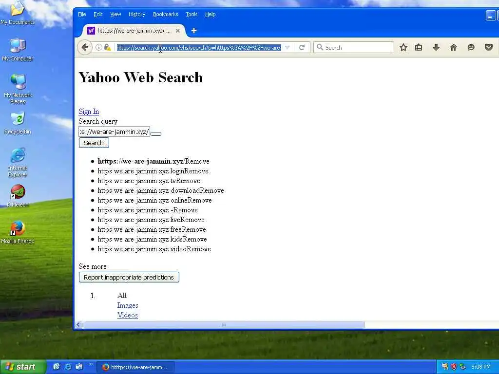Image resolution: width=499 pixels, height=374 pixels.
Task: Click the first system tray icon
Action: [x=445, y=367]
